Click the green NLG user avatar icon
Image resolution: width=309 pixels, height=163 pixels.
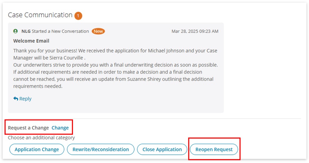(x=15, y=31)
